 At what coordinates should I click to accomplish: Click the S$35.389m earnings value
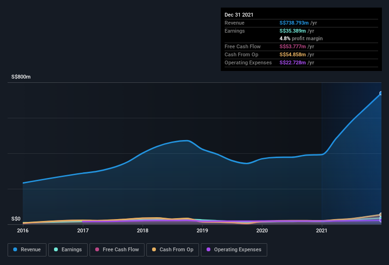click(x=292, y=31)
